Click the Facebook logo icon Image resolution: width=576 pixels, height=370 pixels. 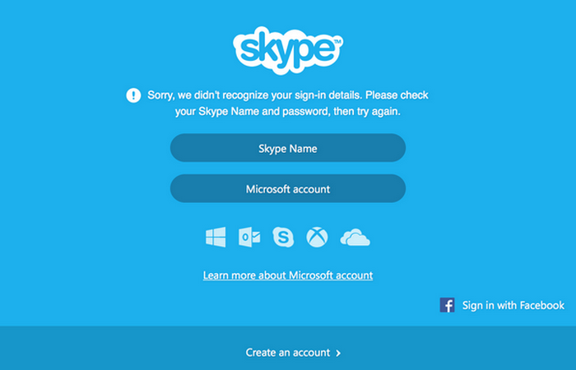coord(448,305)
